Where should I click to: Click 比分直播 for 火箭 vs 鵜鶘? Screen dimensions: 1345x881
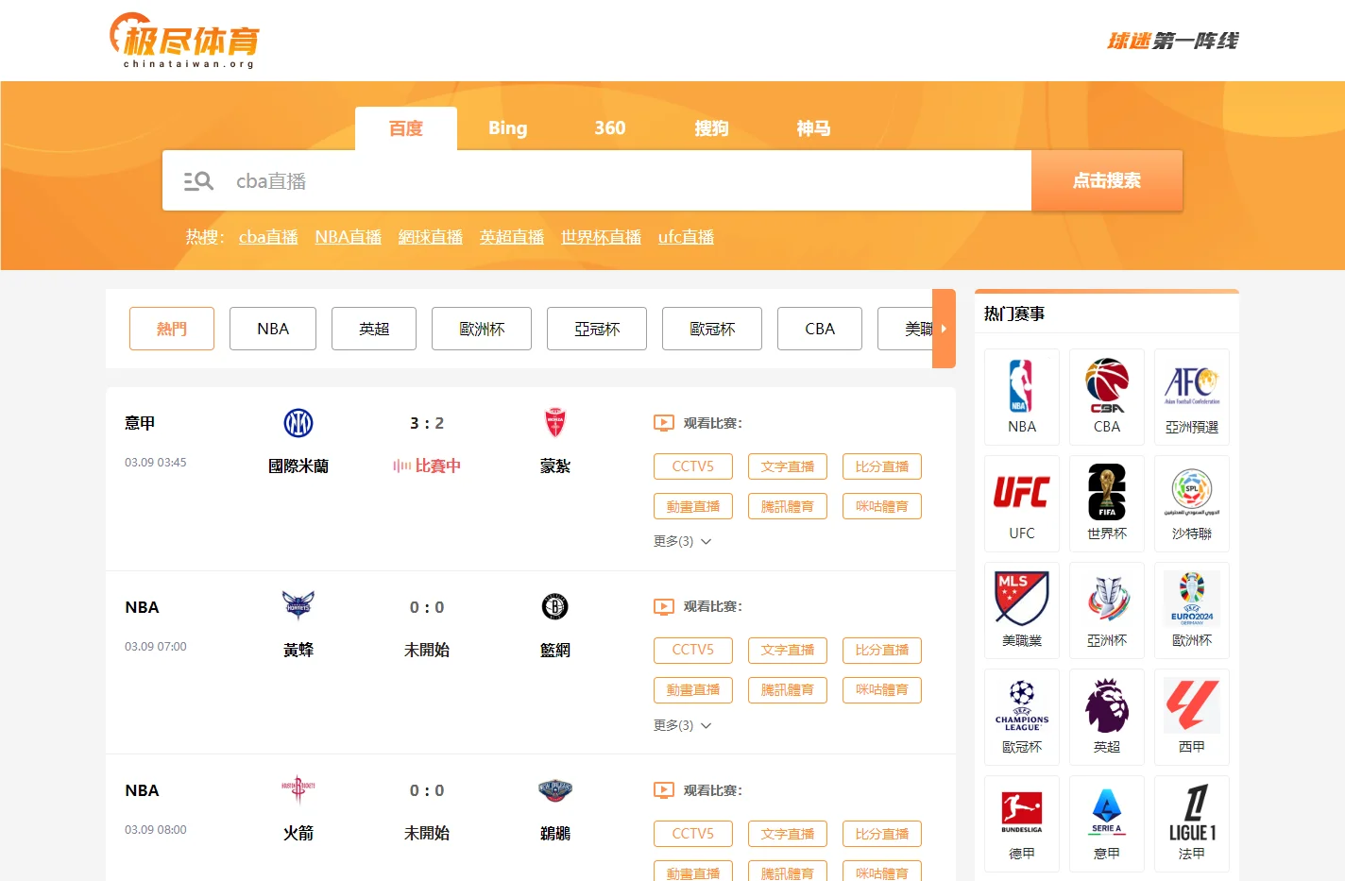point(882,834)
